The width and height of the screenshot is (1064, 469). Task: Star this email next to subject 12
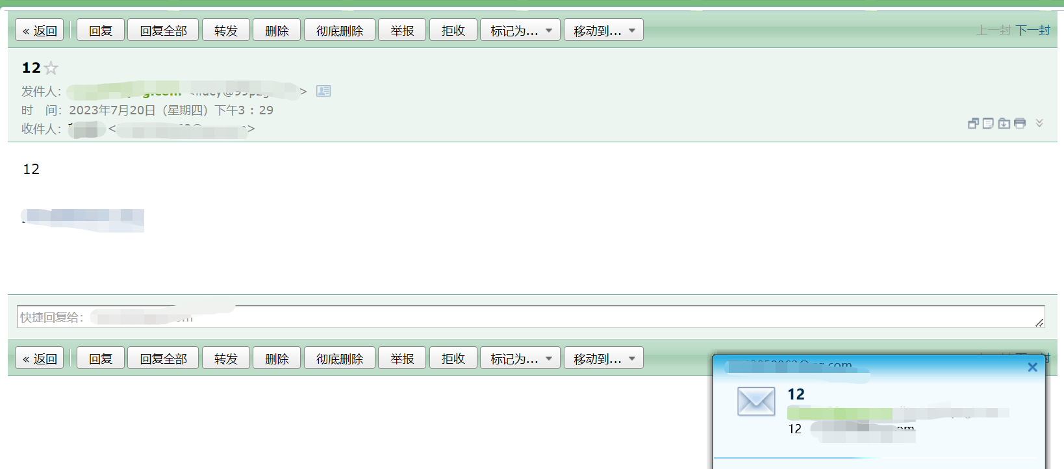(51, 68)
